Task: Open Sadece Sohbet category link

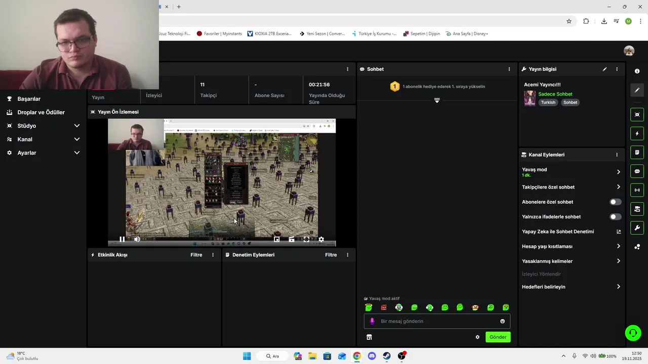Action: pos(555,94)
